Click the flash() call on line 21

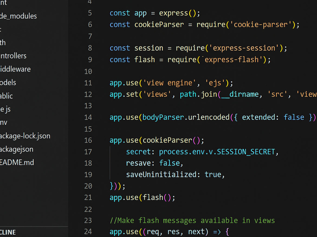[157, 197]
